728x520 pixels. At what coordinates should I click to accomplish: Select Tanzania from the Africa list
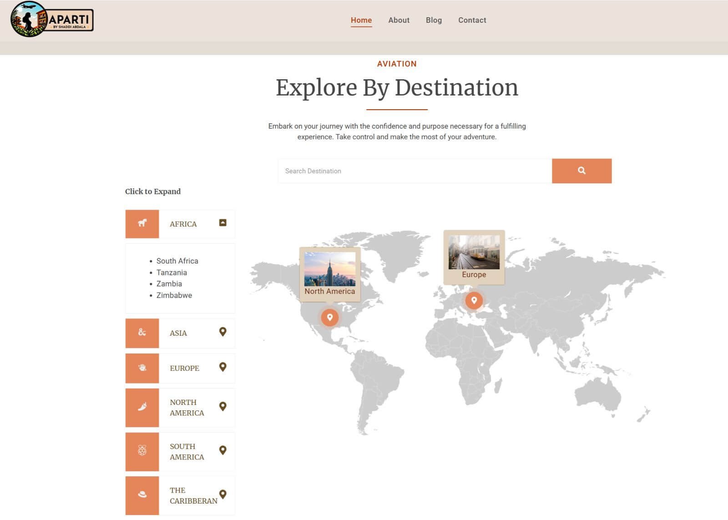point(172,272)
